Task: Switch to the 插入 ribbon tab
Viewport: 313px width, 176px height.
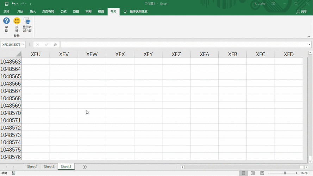Action: 32,11
